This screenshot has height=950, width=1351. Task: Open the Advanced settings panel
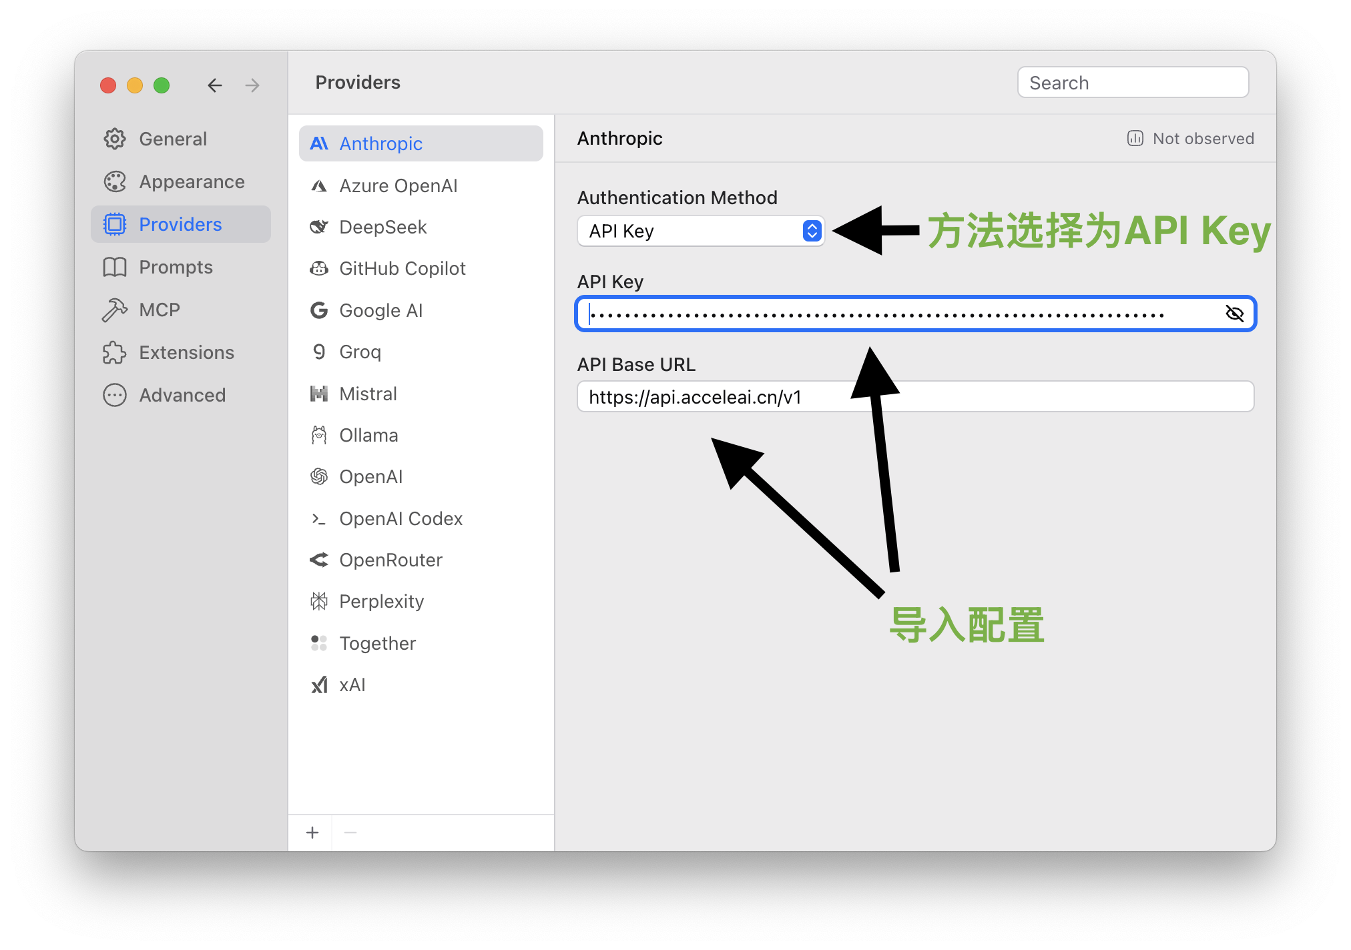pyautogui.click(x=182, y=395)
